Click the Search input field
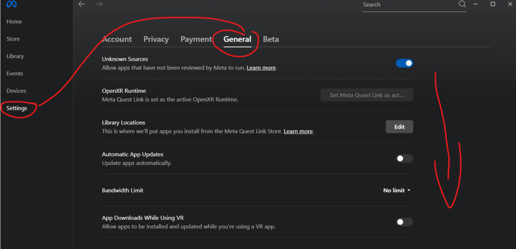 coord(408,5)
